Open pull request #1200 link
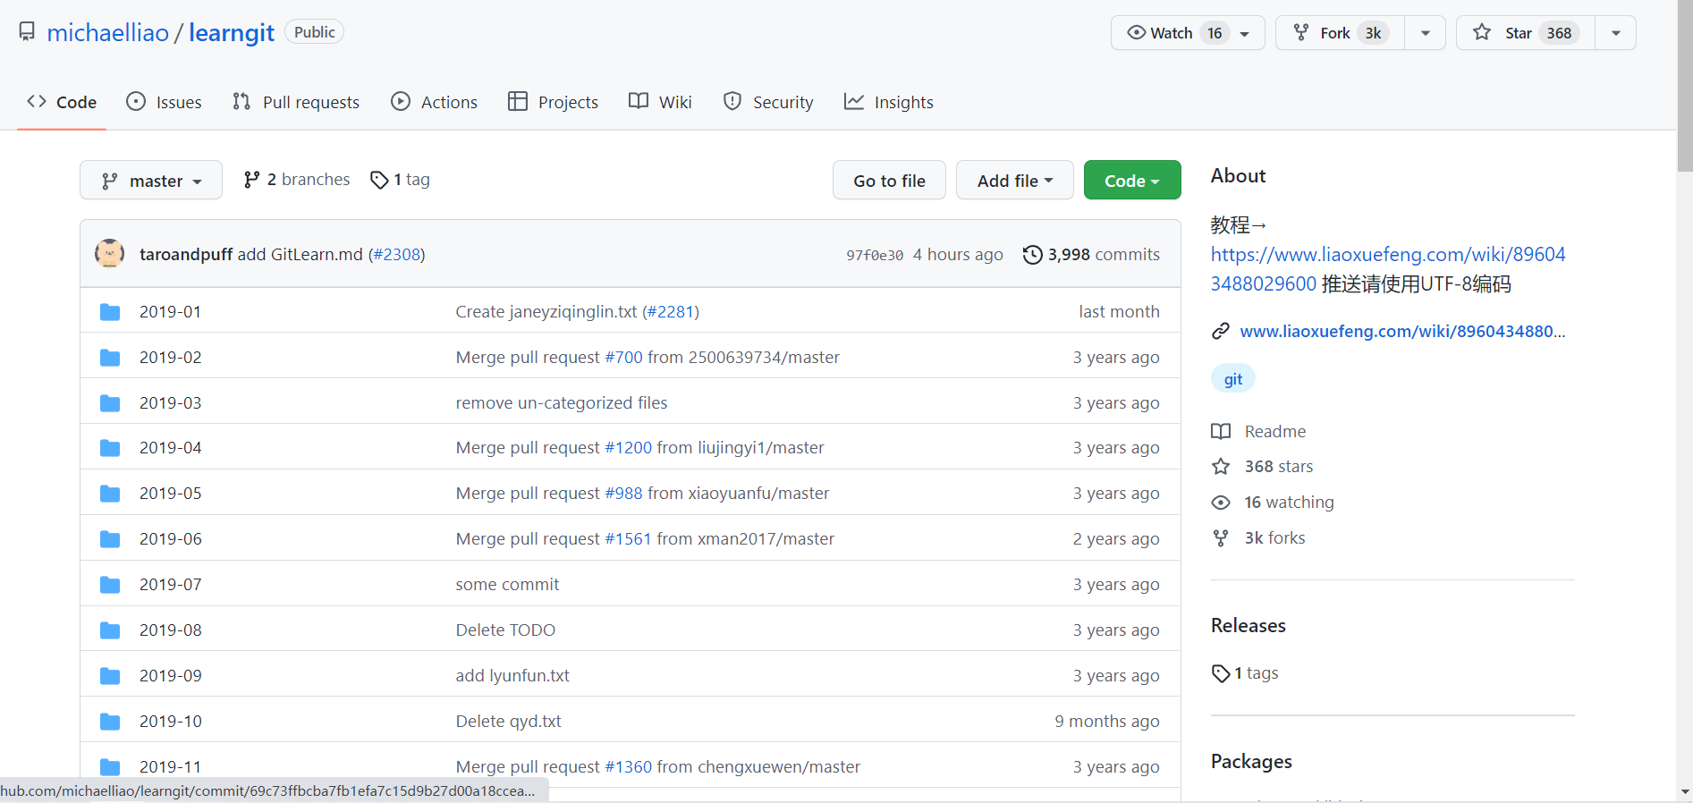The width and height of the screenshot is (1693, 803). [x=629, y=448]
